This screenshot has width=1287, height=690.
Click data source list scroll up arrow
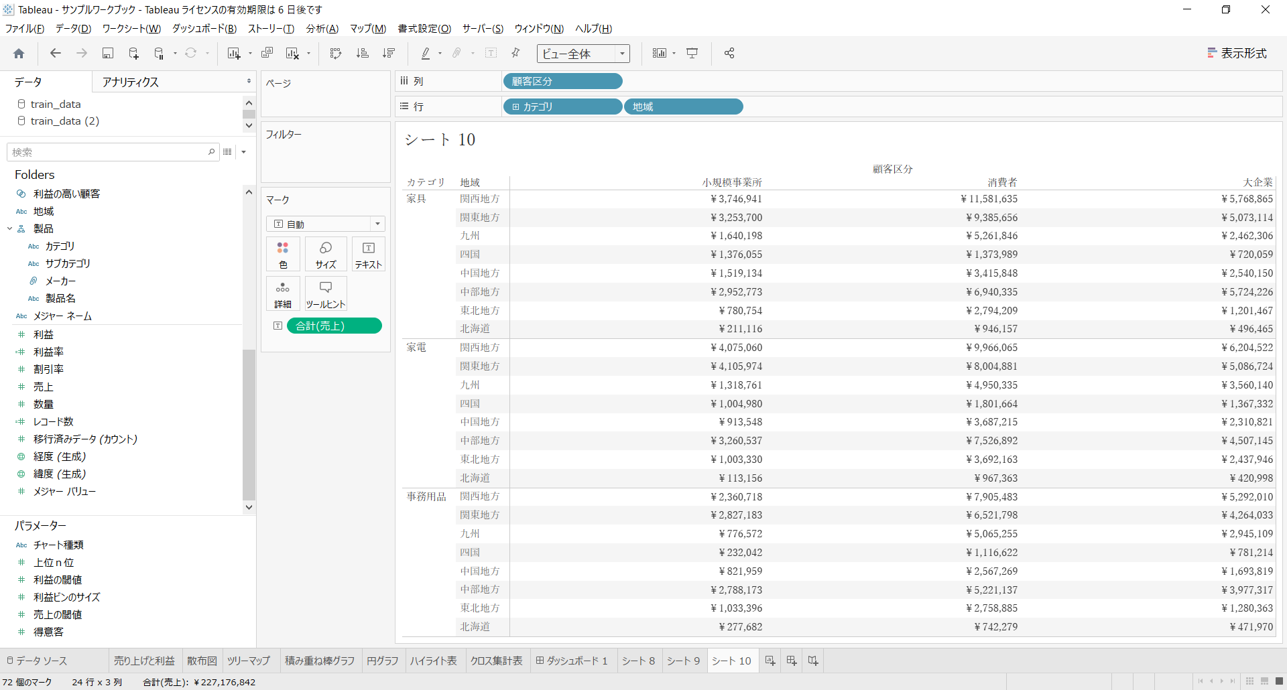(x=249, y=102)
